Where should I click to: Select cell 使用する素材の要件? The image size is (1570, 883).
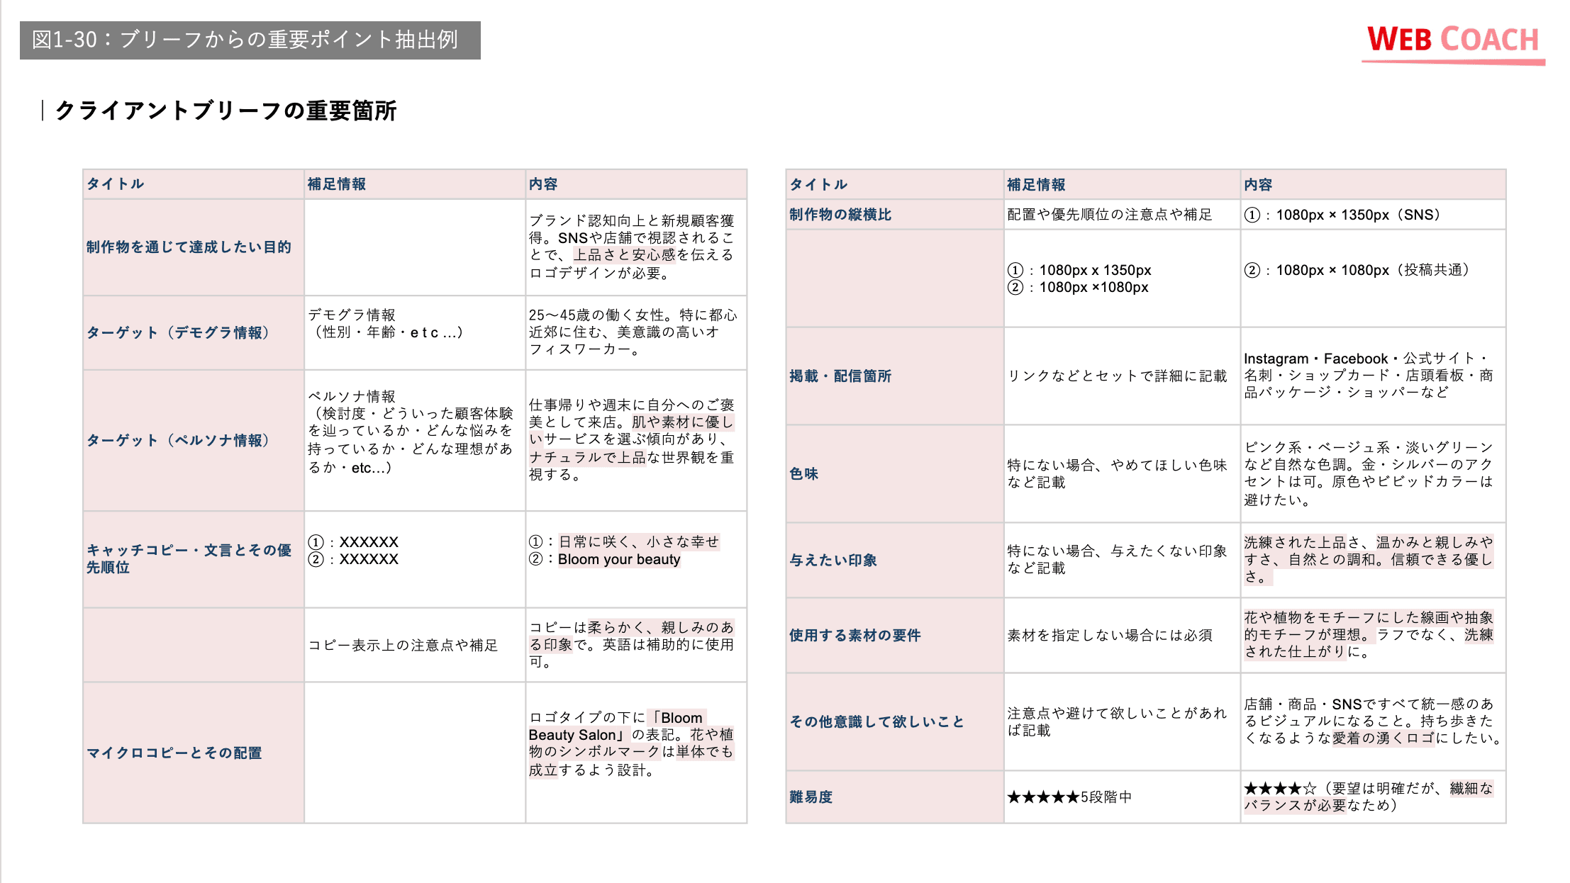(895, 636)
